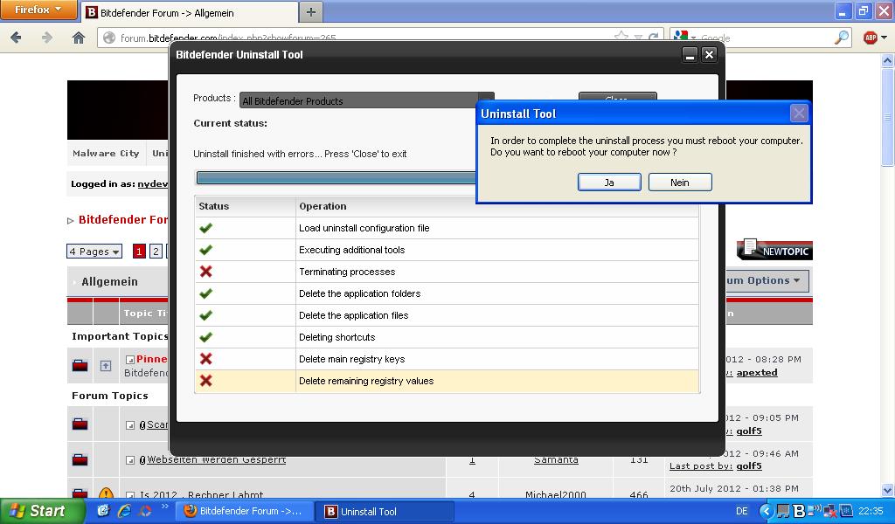This screenshot has height=524, width=895.
Task: Open the Webseiten werden Gesperrt topic
Action: 217,459
